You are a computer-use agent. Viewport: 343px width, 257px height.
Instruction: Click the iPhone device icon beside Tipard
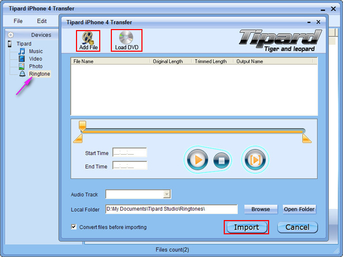9,44
